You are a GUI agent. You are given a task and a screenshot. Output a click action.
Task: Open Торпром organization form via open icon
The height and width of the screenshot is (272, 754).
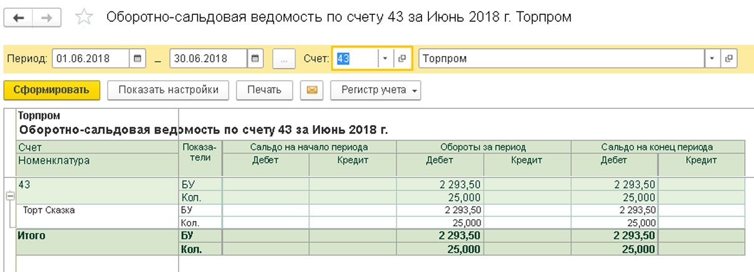point(728,59)
